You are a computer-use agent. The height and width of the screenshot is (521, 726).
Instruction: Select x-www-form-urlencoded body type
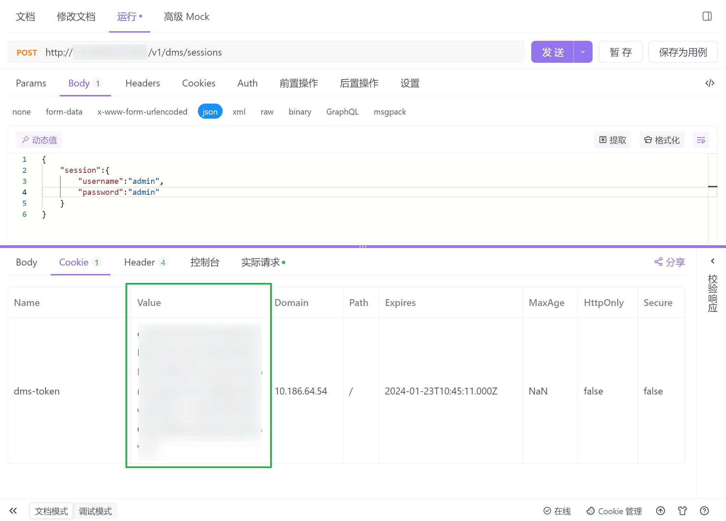142,112
